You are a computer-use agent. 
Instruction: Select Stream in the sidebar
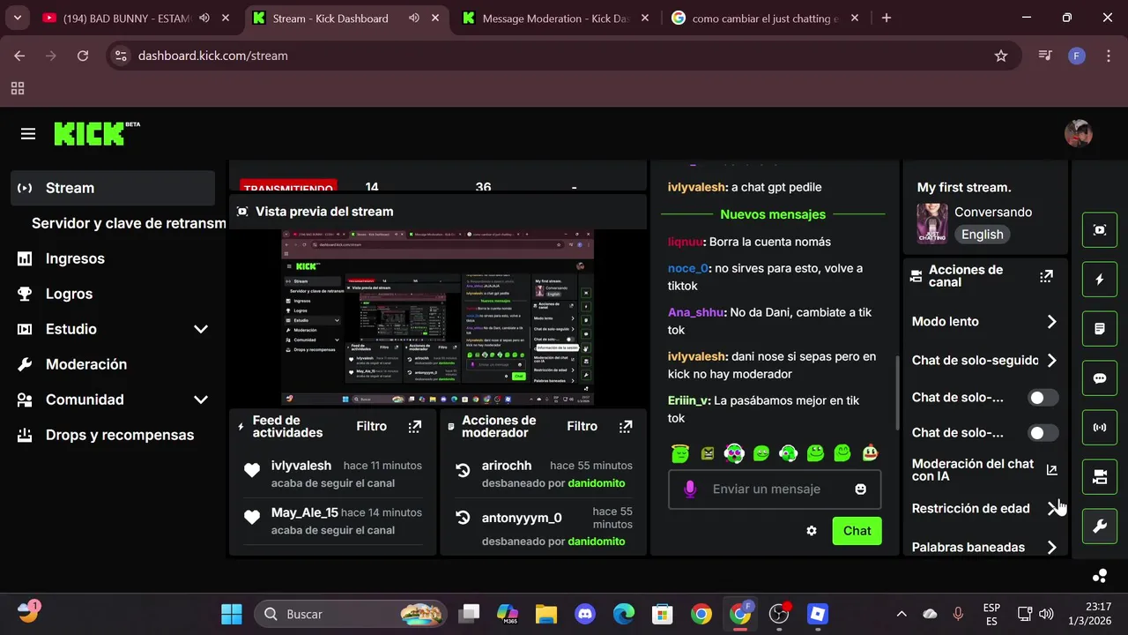click(113, 188)
